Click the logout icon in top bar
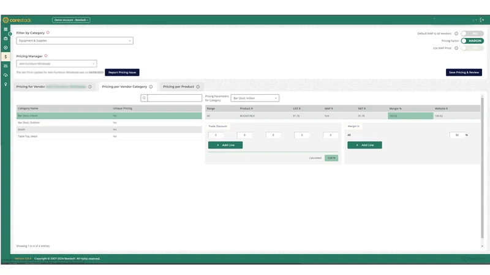 coord(482,20)
